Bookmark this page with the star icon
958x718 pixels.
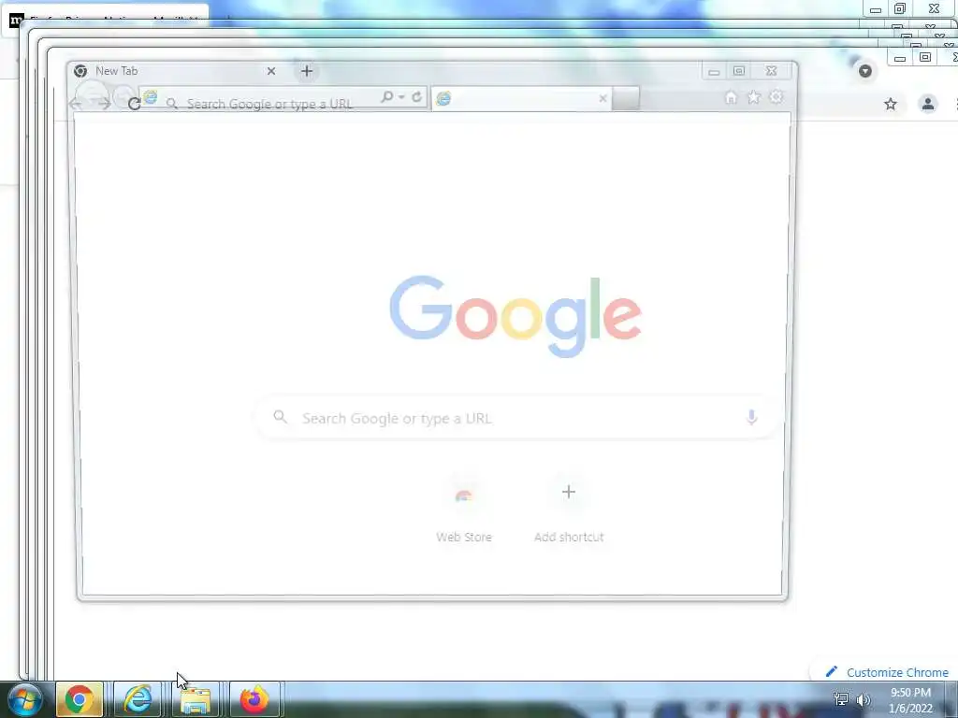(891, 104)
